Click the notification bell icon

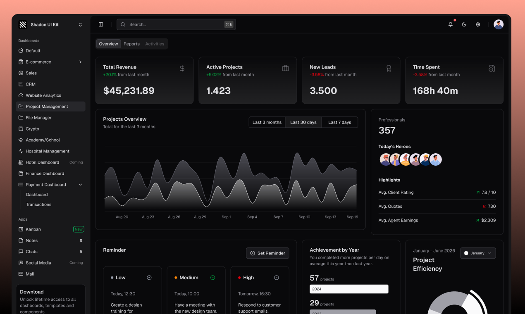[x=450, y=24]
